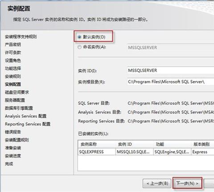
Task: Sort by 功能 column header
Action: click(x=172, y=144)
